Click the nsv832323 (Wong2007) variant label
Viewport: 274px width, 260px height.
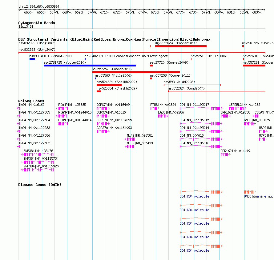37,50
